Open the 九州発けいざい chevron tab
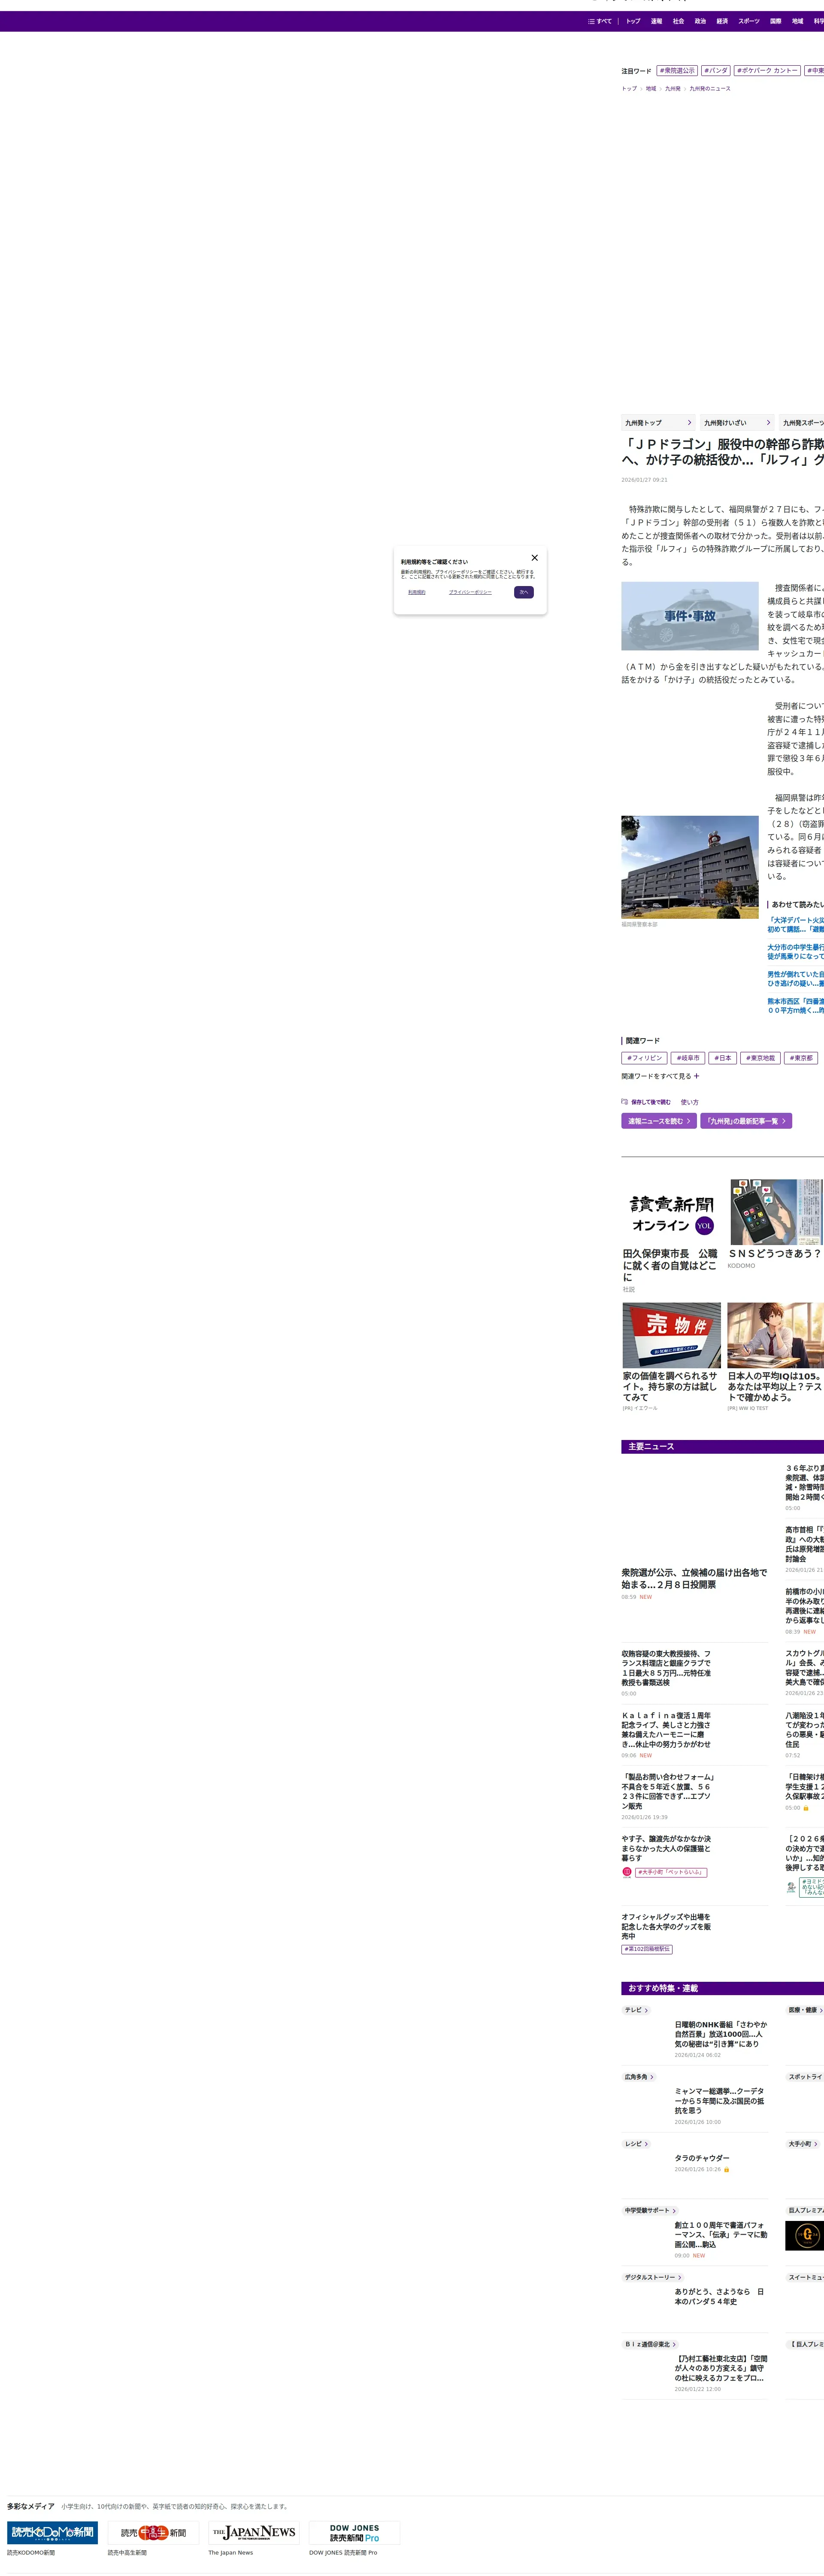Screen dimensions: 824x2576 pos(736,423)
